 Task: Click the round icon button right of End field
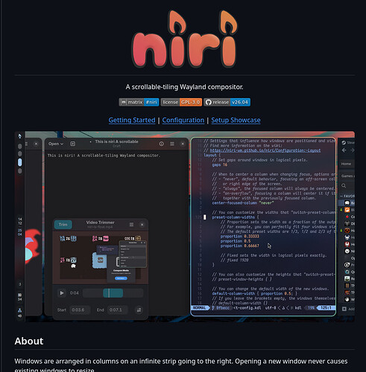[139, 310]
